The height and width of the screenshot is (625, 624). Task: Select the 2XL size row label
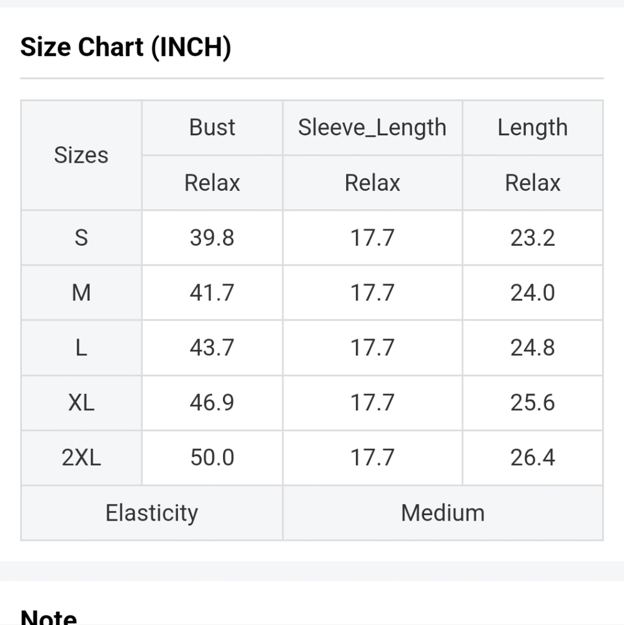(81, 457)
